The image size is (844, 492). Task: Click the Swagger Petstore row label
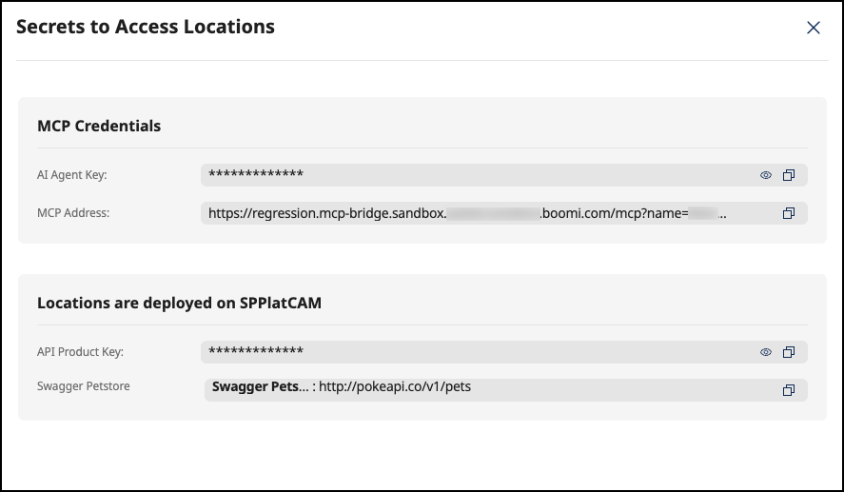84,386
